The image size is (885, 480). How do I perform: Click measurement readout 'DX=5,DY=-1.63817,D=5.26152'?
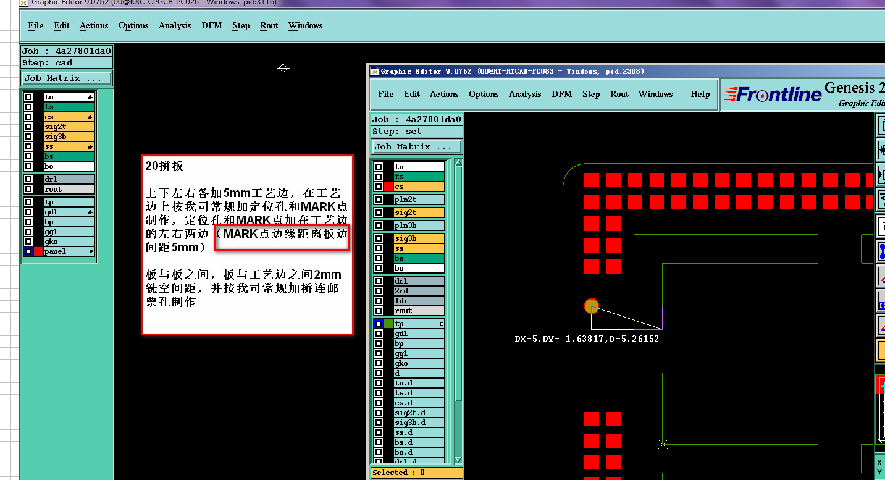tap(587, 339)
